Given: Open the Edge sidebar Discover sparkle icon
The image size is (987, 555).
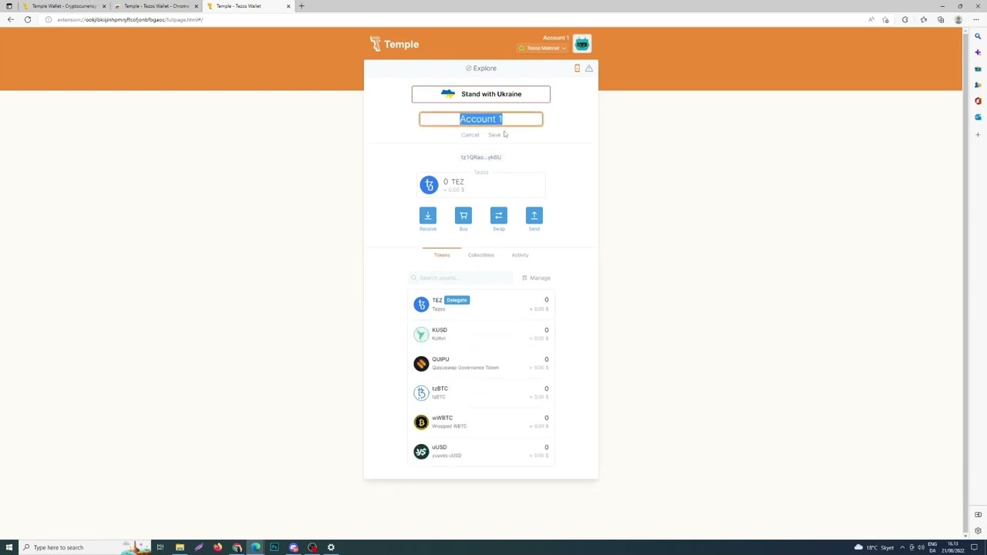Looking at the screenshot, I should (978, 52).
